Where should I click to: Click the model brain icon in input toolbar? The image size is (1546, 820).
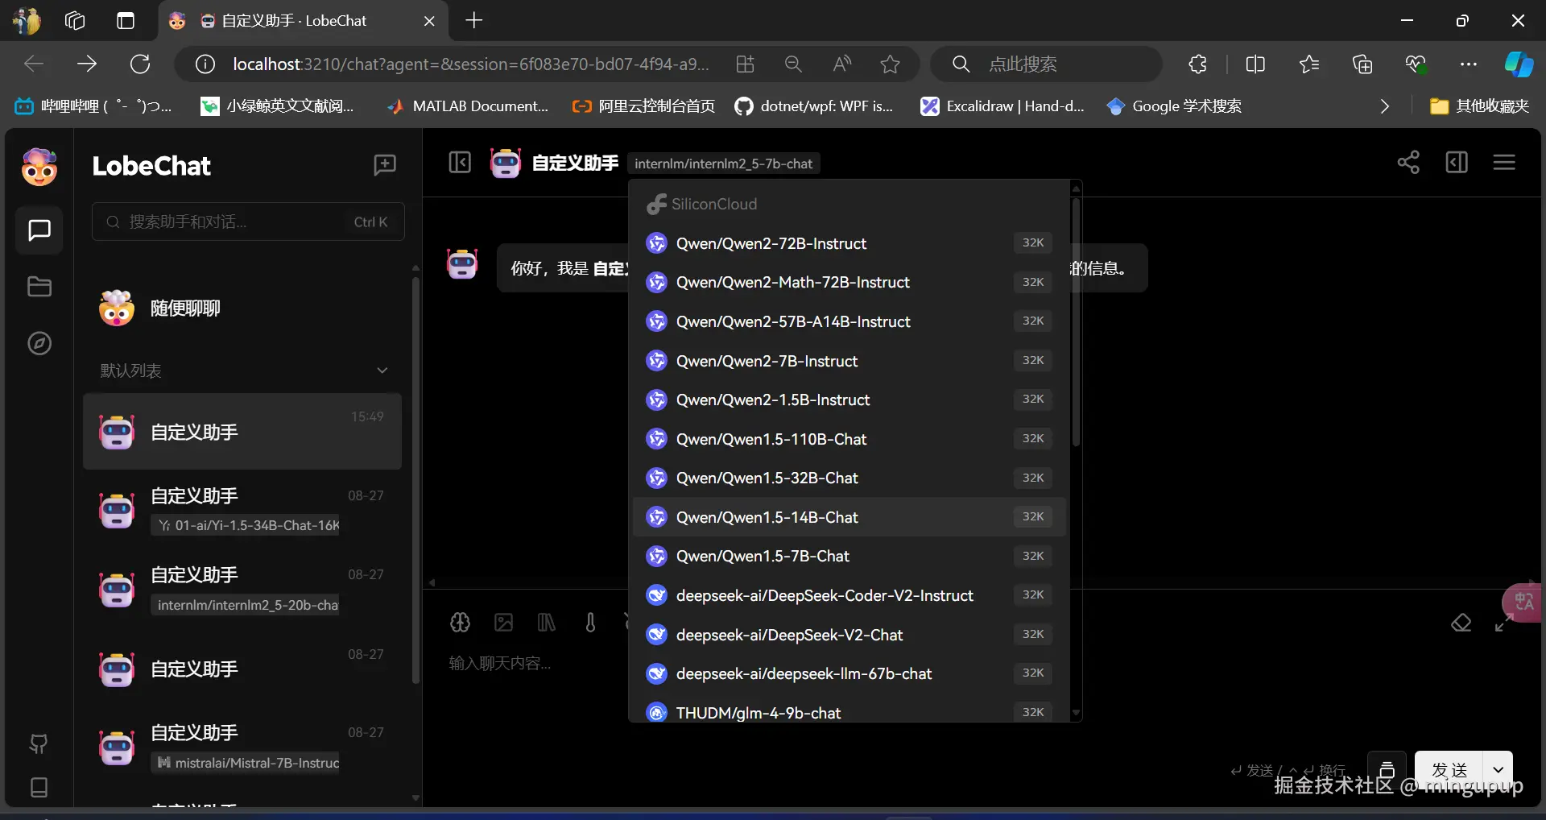pyautogui.click(x=460, y=623)
